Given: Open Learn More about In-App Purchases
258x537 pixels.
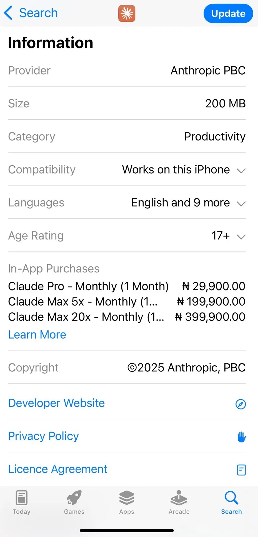Looking at the screenshot, I should click(x=37, y=334).
